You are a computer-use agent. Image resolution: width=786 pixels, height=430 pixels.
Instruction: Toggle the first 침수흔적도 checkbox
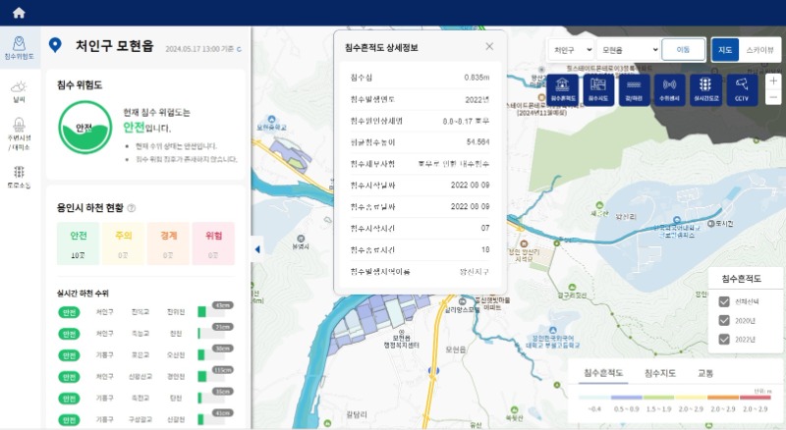(724, 301)
